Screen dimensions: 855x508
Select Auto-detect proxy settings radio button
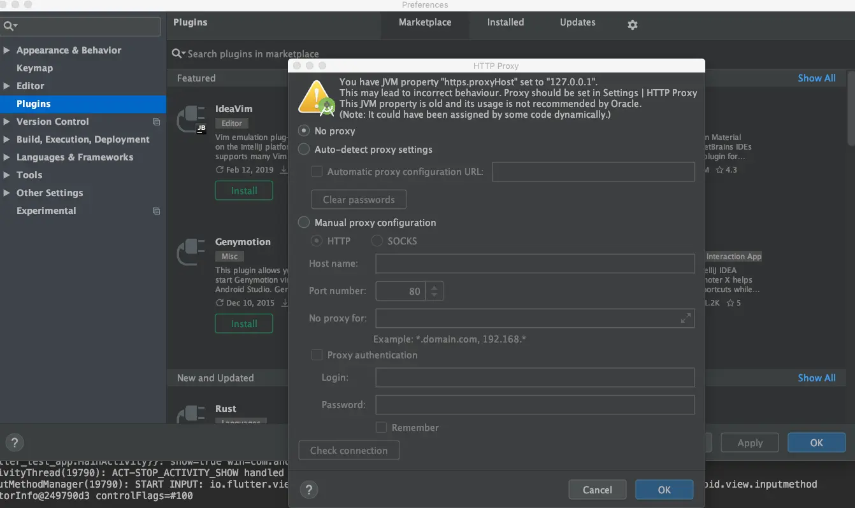click(x=305, y=149)
